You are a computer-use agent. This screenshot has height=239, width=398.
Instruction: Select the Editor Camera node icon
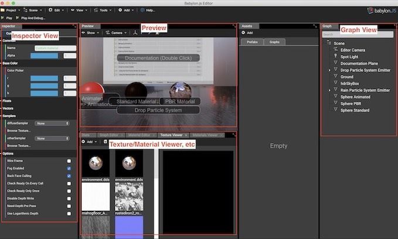click(x=335, y=49)
